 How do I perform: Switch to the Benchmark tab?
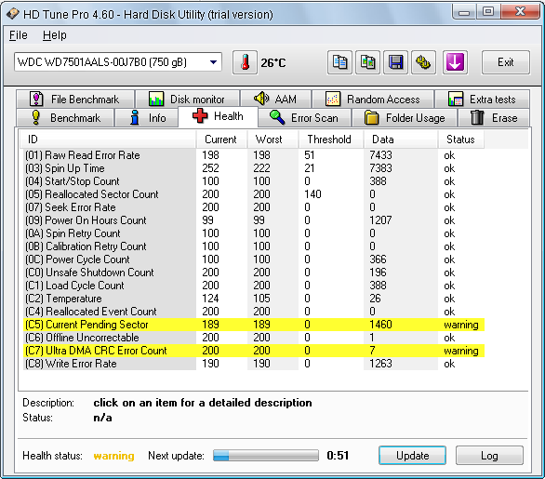(x=65, y=117)
